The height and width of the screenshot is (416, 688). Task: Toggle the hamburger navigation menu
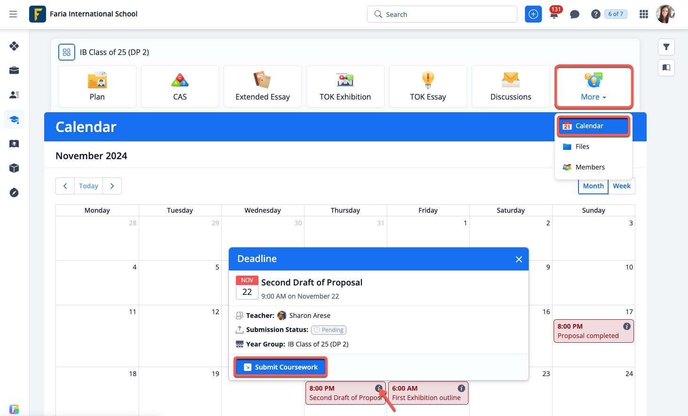(x=13, y=14)
